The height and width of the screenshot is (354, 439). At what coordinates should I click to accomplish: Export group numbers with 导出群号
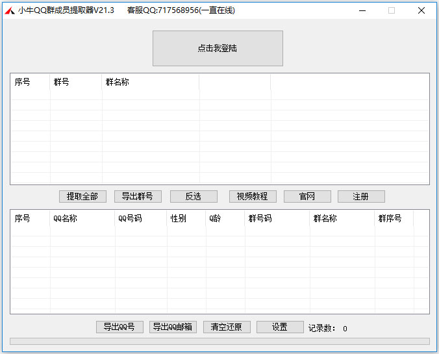(138, 196)
